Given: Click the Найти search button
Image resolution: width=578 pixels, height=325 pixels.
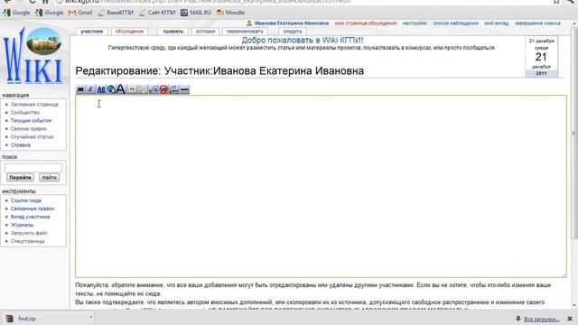Looking at the screenshot, I should pyautogui.click(x=49, y=178).
